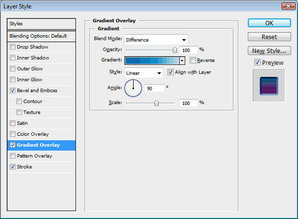The height and width of the screenshot is (219, 298).
Task: Toggle the Preview checkbox
Action: tap(257, 62)
